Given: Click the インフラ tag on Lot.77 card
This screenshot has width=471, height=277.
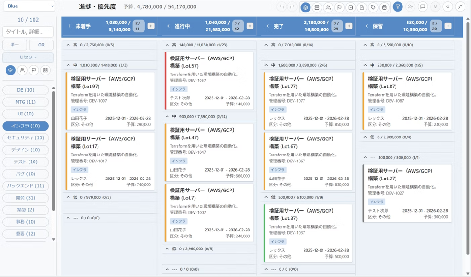Looking at the screenshot, I should point(277,110).
